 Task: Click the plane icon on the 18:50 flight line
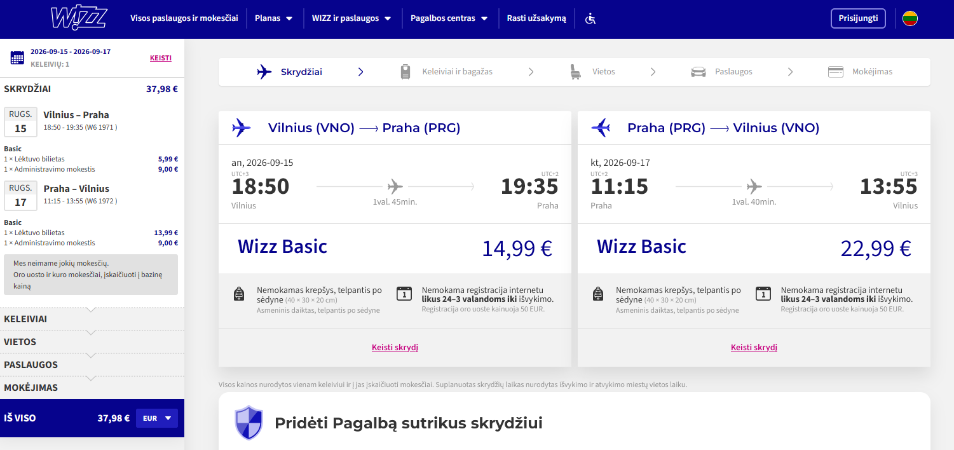[x=395, y=187]
